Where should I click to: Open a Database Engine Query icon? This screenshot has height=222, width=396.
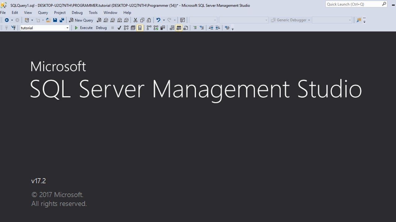pyautogui.click(x=99, y=20)
